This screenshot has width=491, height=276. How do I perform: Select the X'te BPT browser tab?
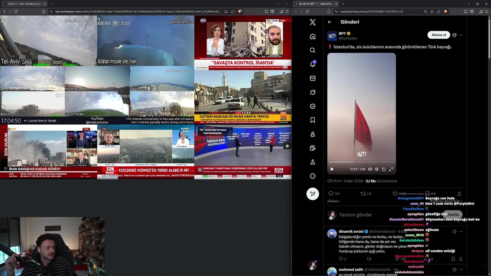[317, 3]
